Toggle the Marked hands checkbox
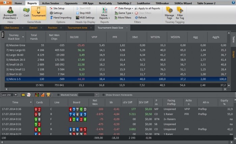 tap(58, 95)
